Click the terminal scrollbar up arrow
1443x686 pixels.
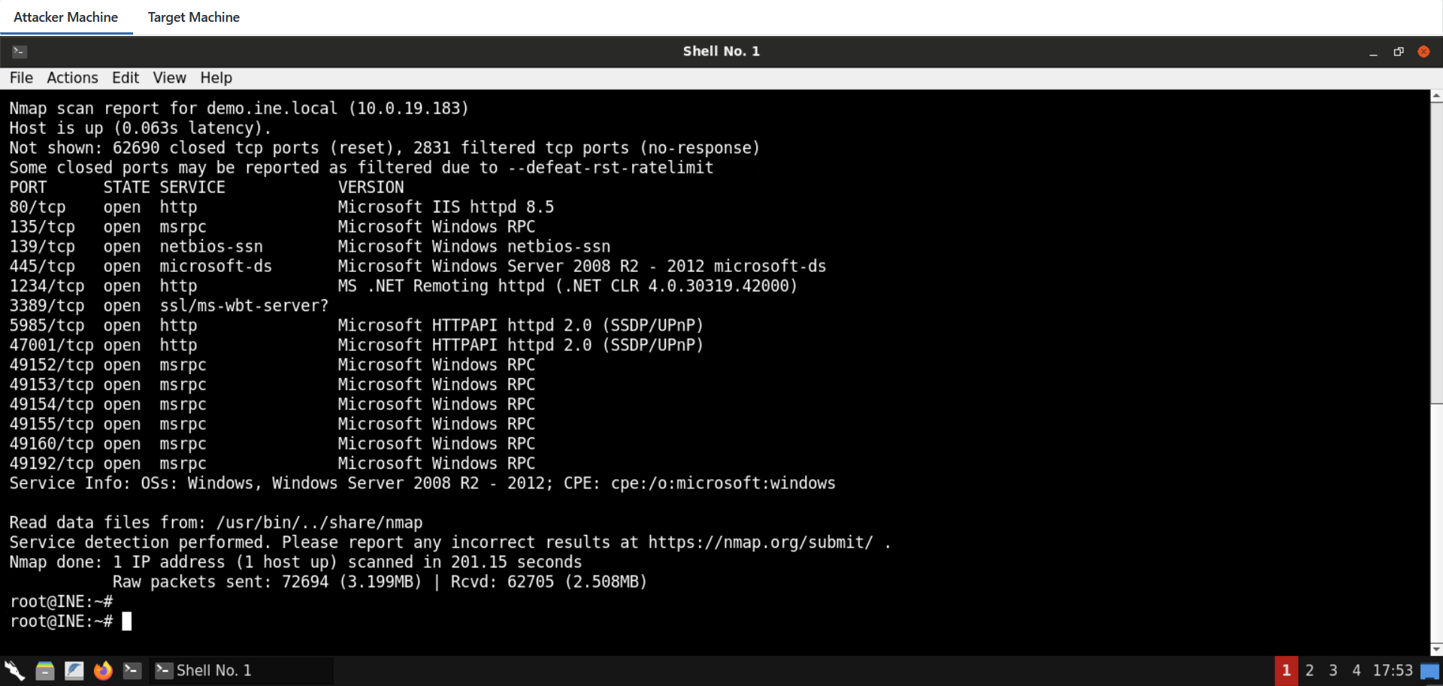(1436, 96)
